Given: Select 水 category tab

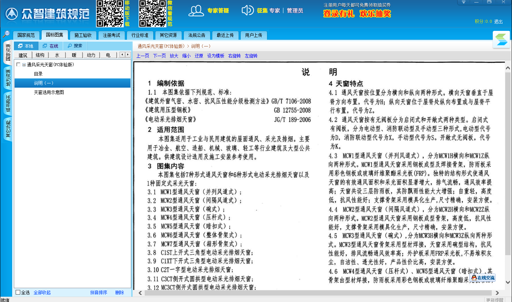Looking at the screenshot, I should tap(57, 55).
